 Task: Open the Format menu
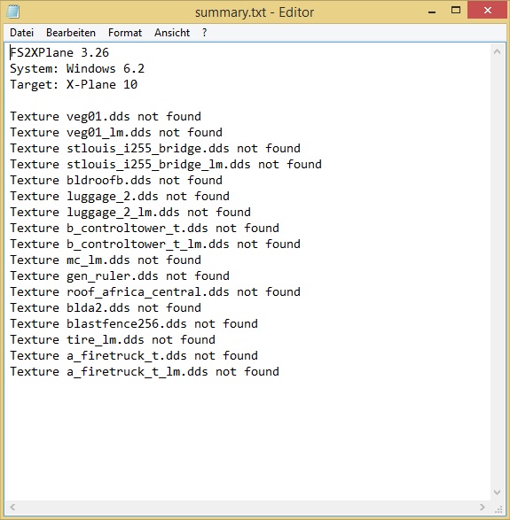[x=125, y=33]
